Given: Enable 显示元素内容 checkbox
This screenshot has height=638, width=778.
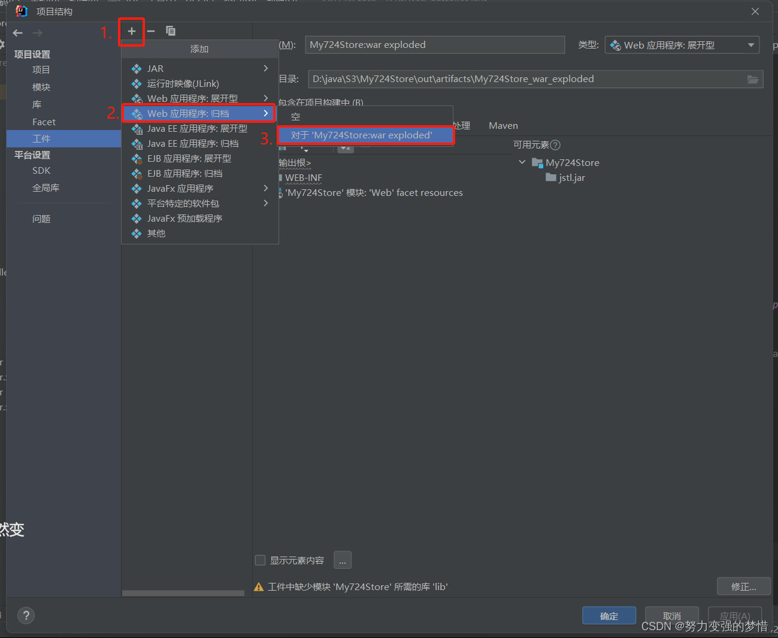Looking at the screenshot, I should [x=260, y=560].
